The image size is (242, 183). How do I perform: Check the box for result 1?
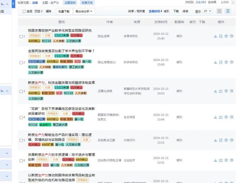[x=21, y=37]
